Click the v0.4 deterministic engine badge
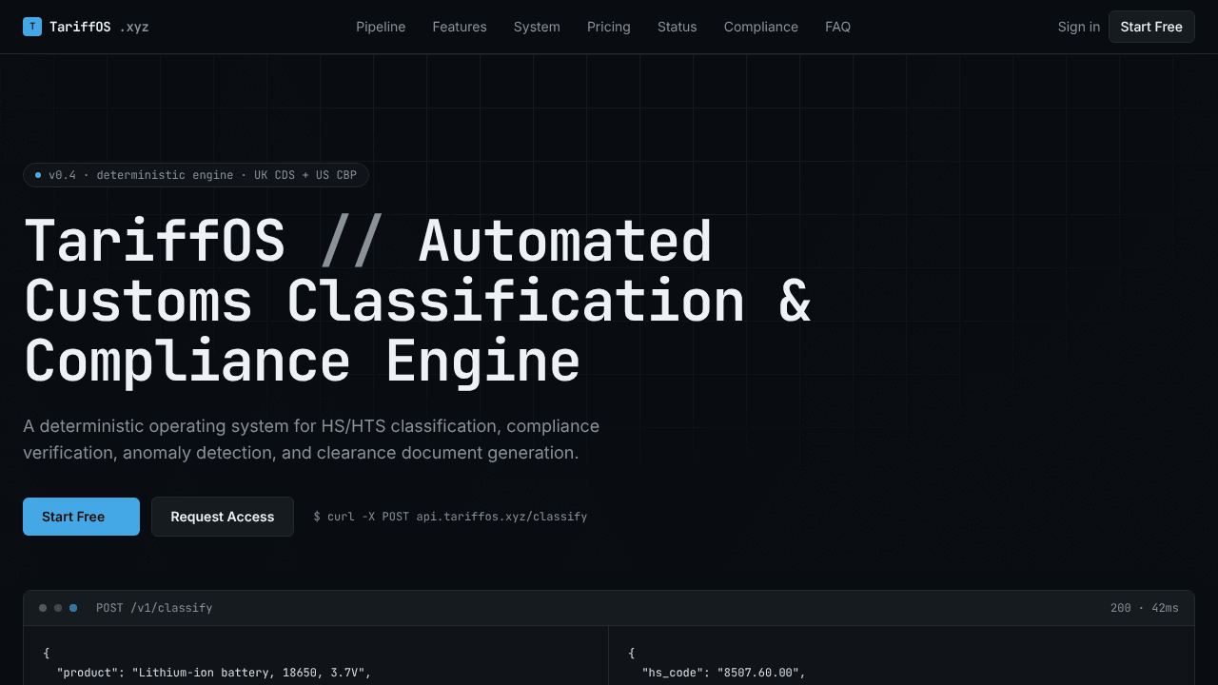Image resolution: width=1218 pixels, height=685 pixels. click(196, 175)
